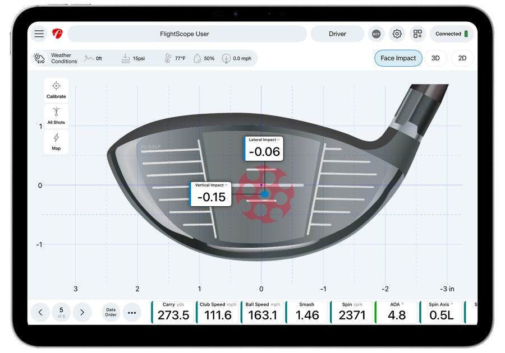Click the blue impact point dot

tap(265, 194)
